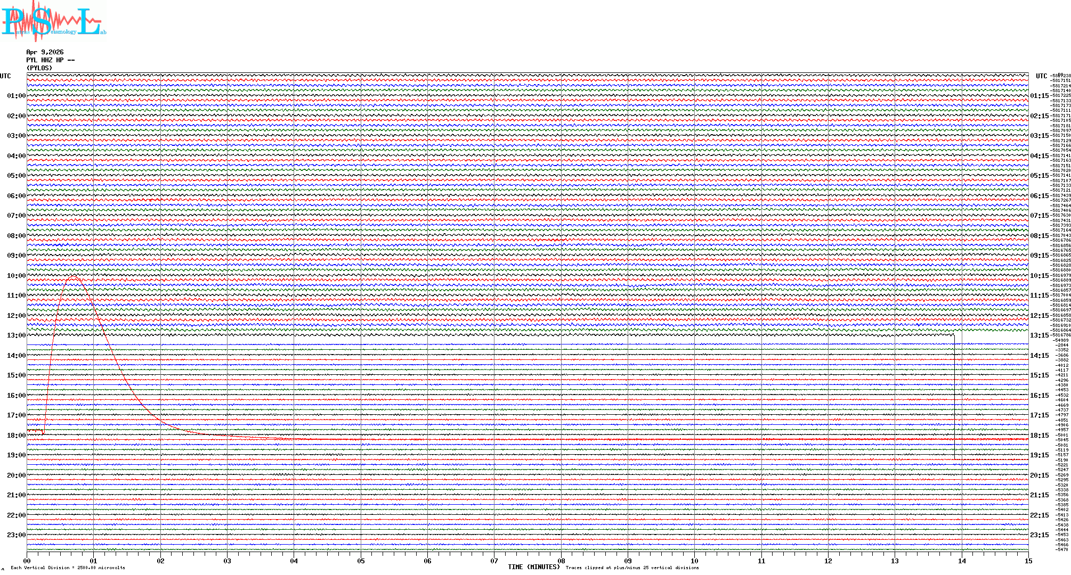Click minute 07 on bottom axis
Image resolution: width=1071 pixels, height=575 pixels.
494,561
